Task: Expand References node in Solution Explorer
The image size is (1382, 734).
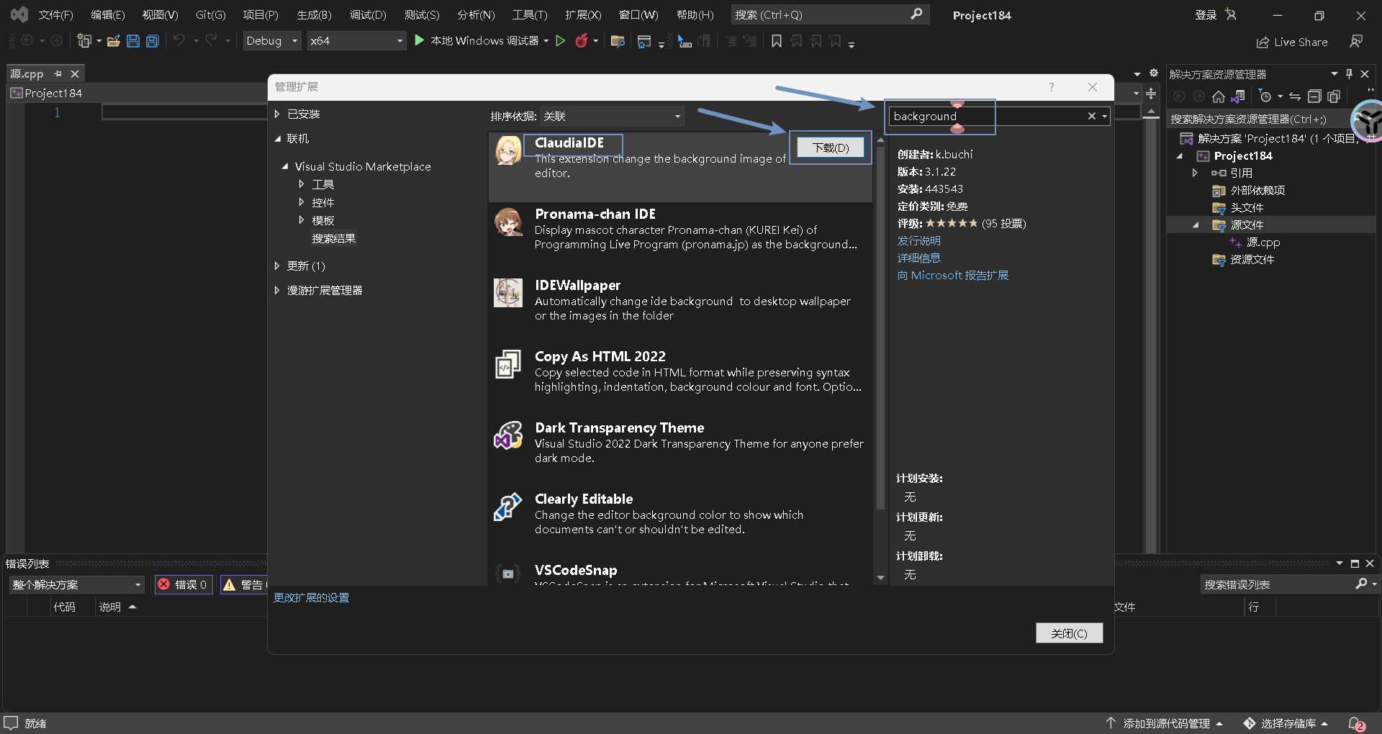Action: click(x=1195, y=173)
